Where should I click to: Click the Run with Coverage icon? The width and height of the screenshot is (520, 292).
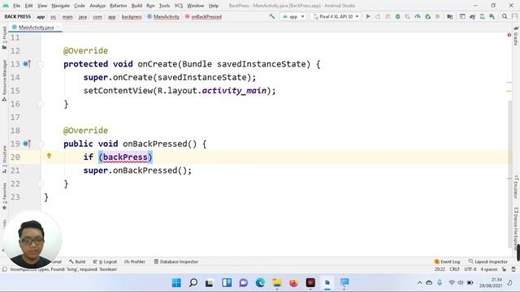(408, 16)
